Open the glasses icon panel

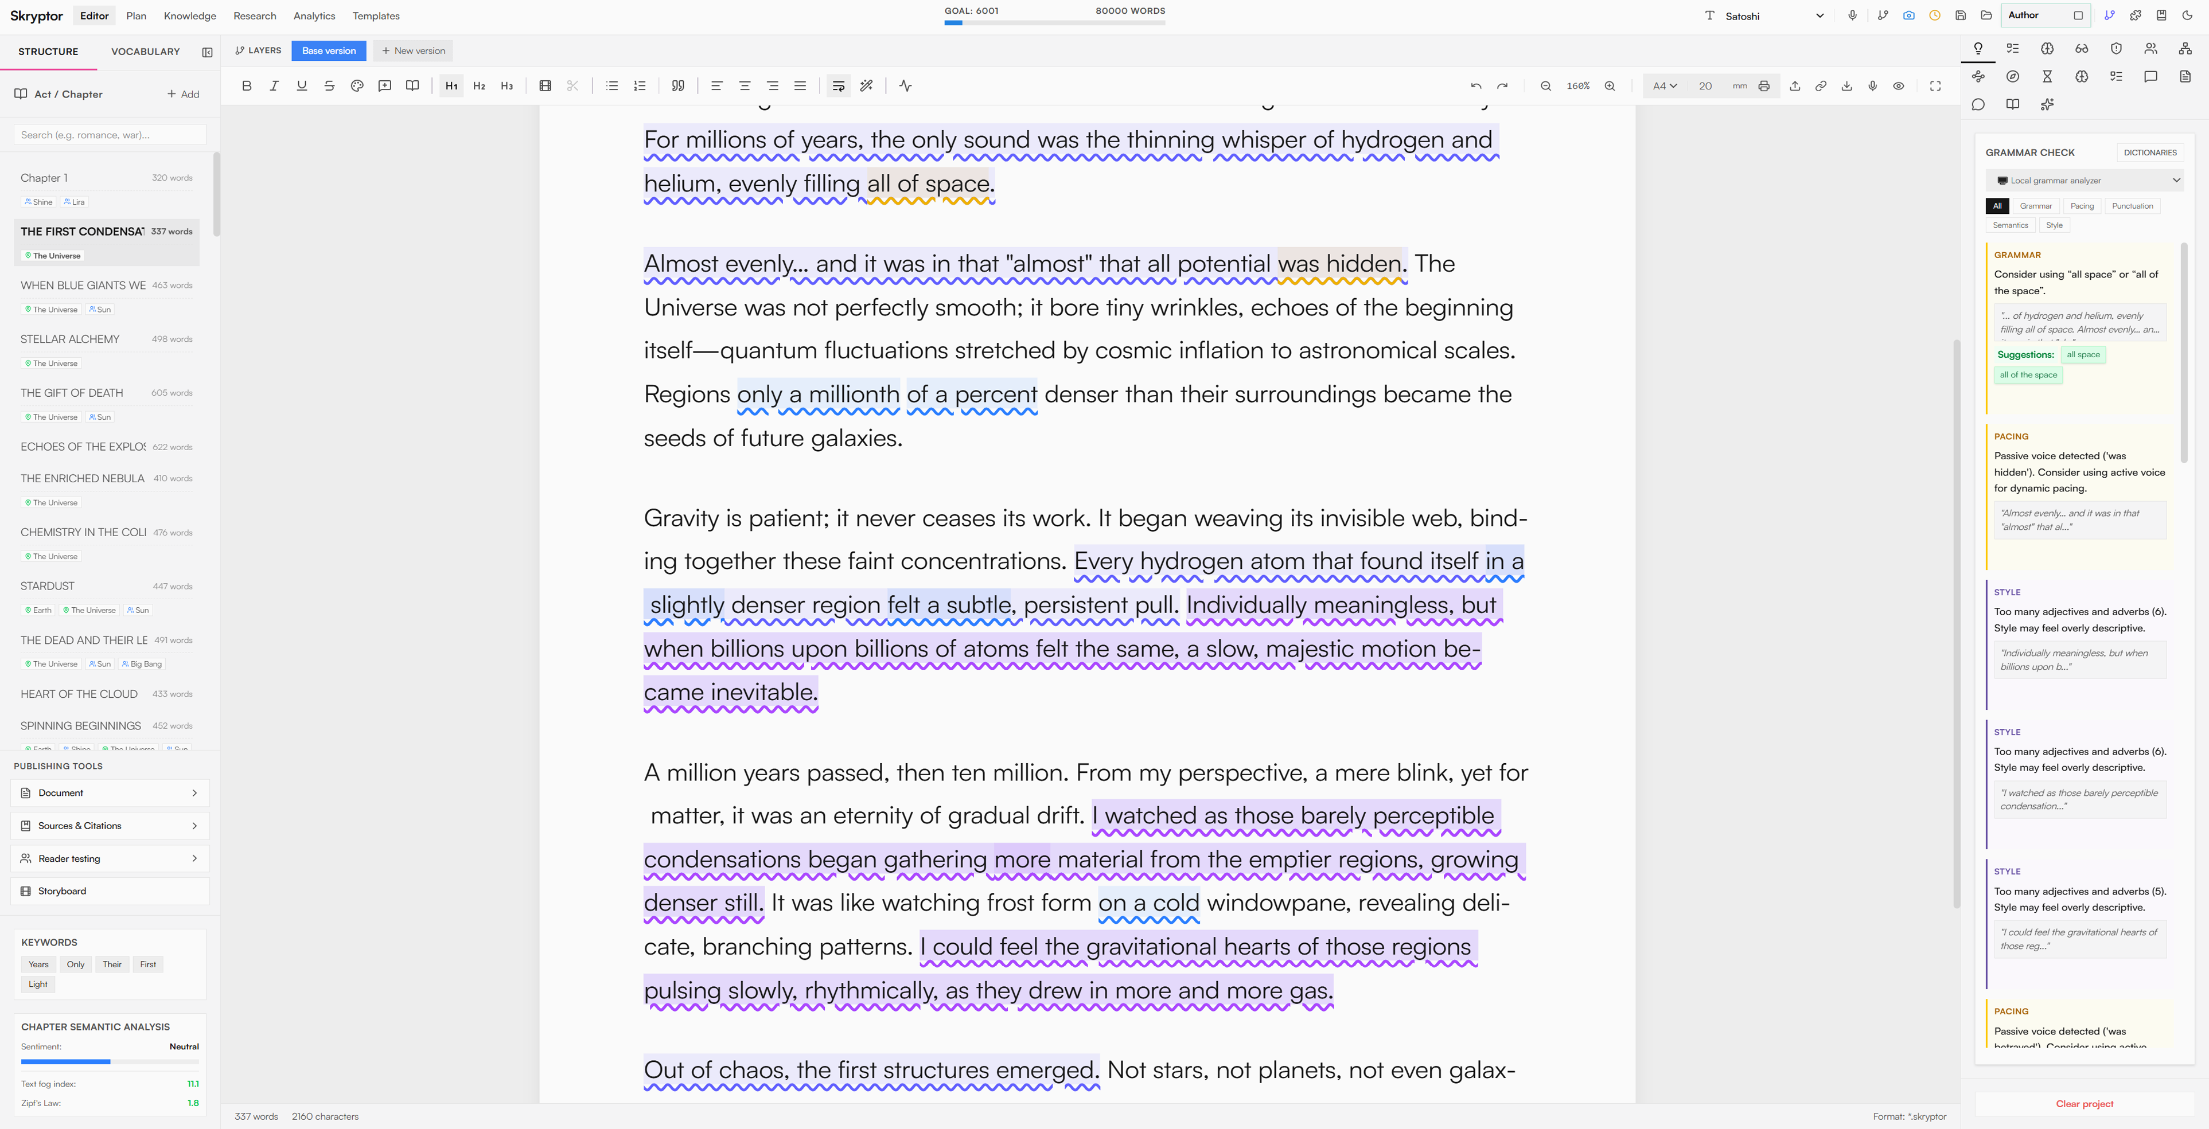pos(2081,49)
